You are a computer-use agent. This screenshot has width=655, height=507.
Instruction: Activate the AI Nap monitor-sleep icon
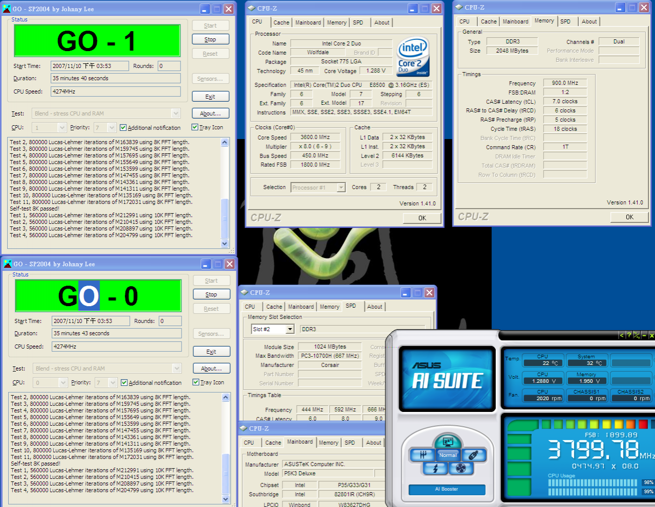(x=448, y=442)
